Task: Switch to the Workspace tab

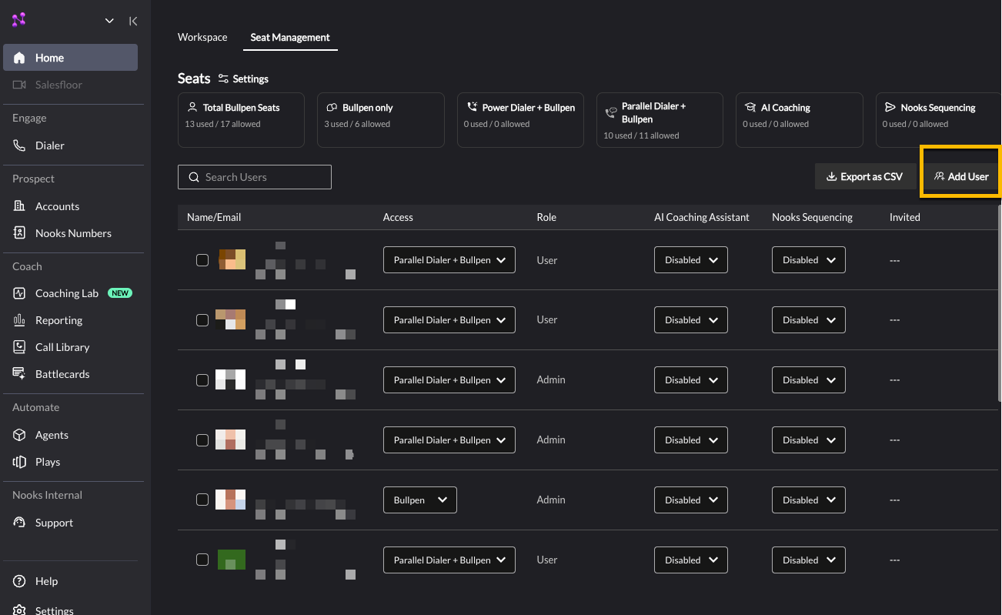Action: pos(202,37)
